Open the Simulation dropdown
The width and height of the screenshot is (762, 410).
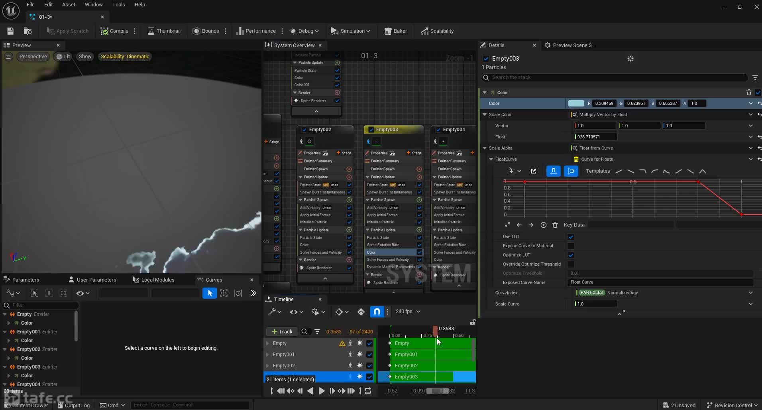click(351, 31)
